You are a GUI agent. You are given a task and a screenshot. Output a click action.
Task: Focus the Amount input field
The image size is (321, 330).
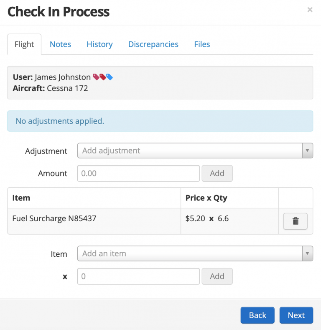pos(138,173)
